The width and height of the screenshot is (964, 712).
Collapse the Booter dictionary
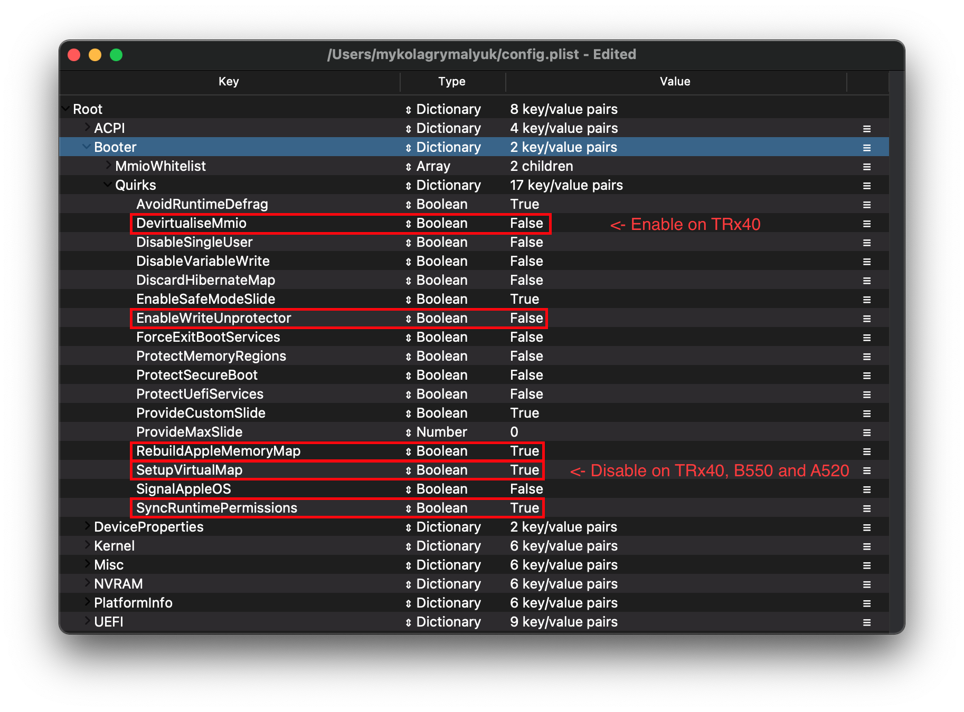86,147
